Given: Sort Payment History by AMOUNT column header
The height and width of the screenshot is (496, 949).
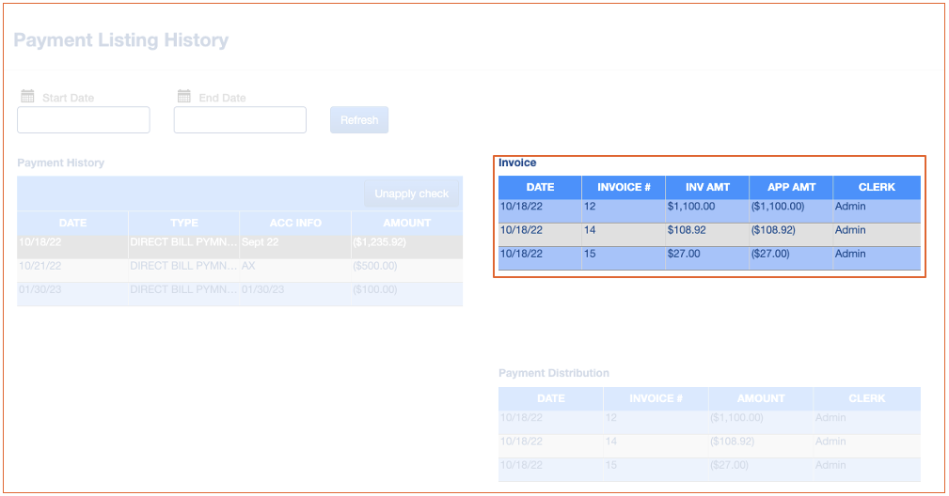Looking at the screenshot, I should click(x=406, y=223).
